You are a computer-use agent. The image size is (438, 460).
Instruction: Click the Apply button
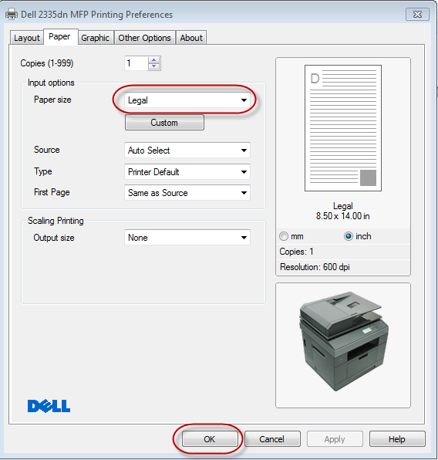click(335, 439)
